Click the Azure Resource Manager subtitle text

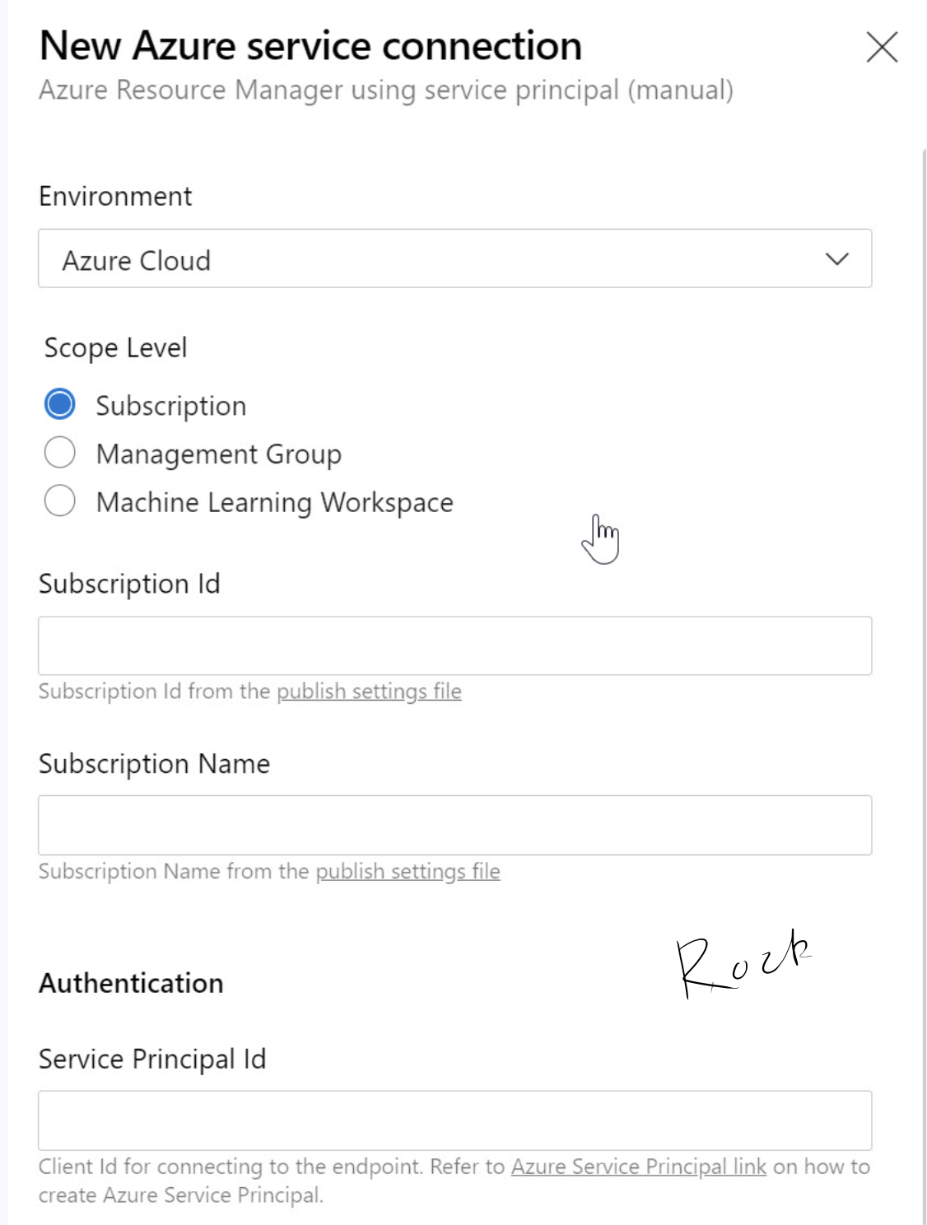pos(386,90)
